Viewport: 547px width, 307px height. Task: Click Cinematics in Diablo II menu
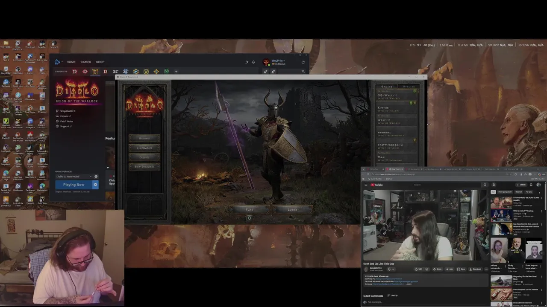(144, 148)
